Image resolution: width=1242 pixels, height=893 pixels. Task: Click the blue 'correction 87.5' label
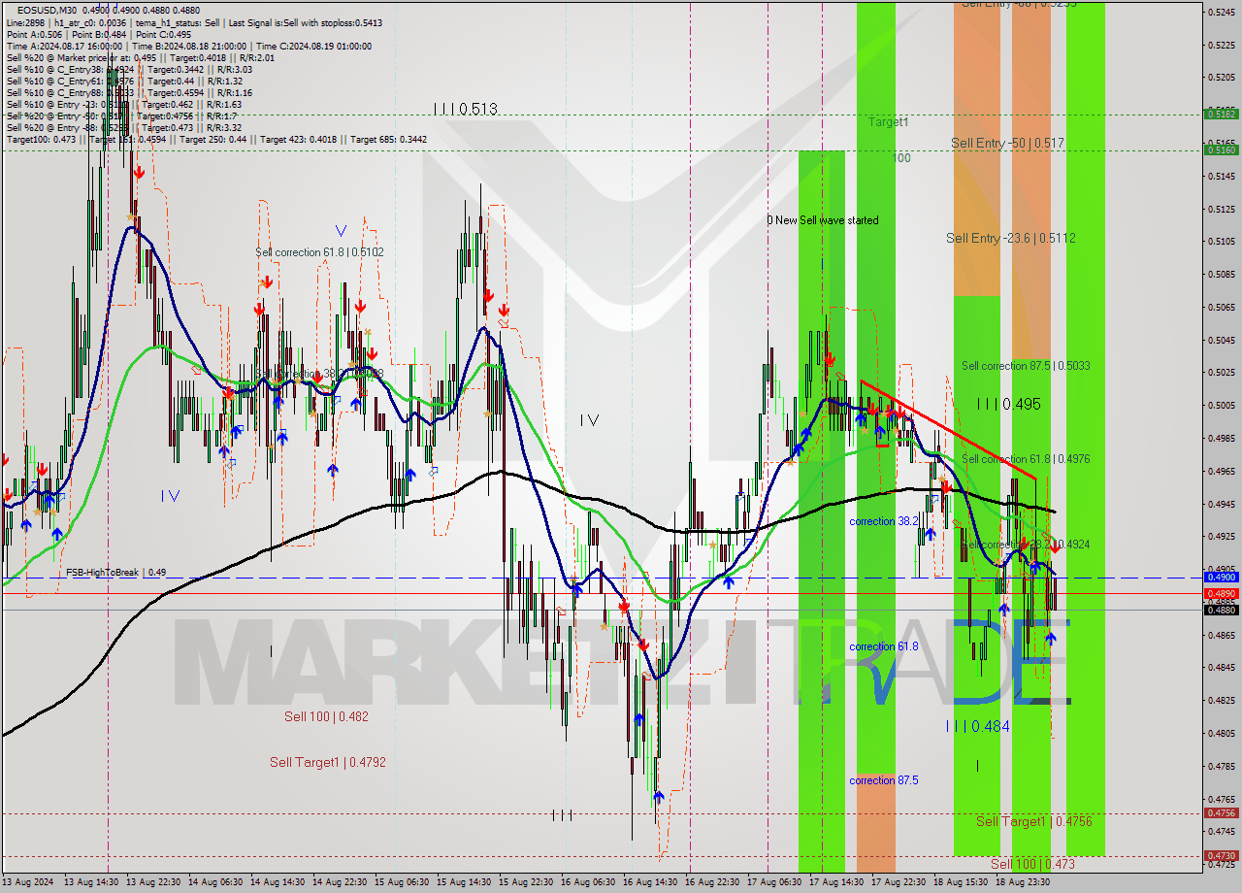point(884,780)
